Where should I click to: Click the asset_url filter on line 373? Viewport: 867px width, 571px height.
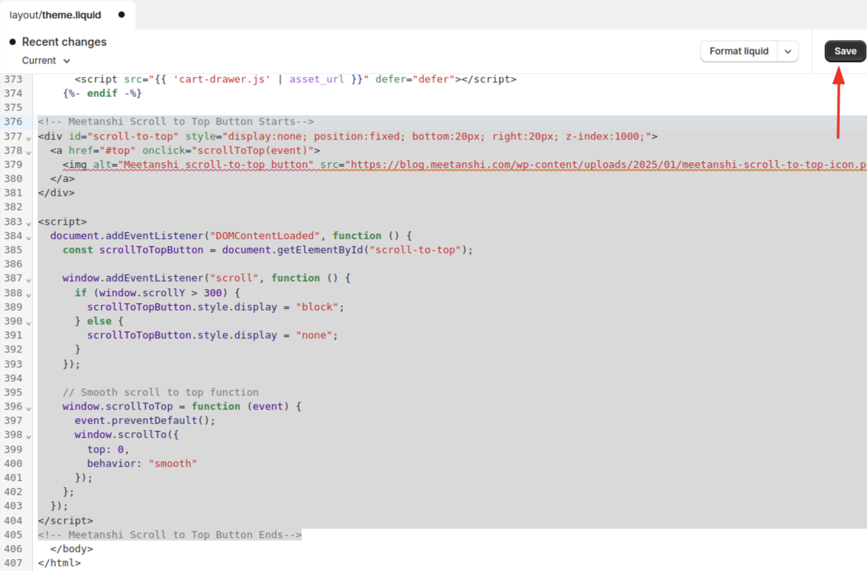317,79
